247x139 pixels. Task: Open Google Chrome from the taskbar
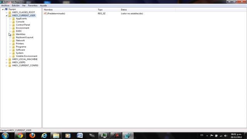tap(20, 136)
